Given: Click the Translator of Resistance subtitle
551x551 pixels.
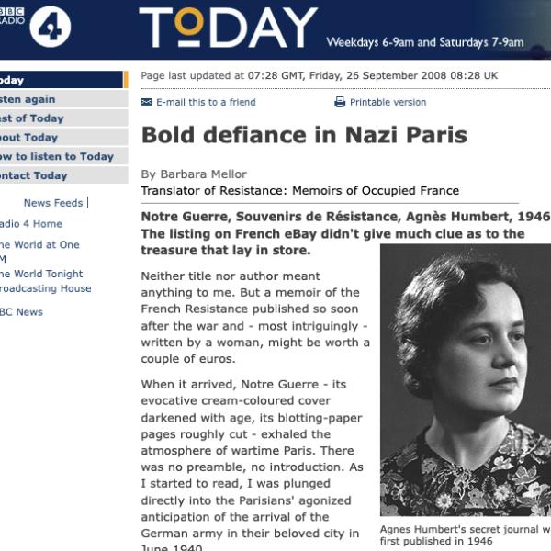Looking at the screenshot, I should (300, 191).
